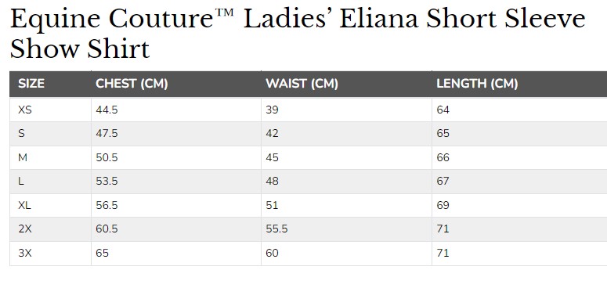
Task: Select the 2X size row label
Action: click(x=25, y=229)
